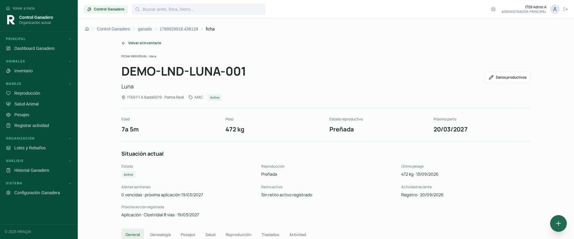Click 1789929918.438128 breadcrumb link

179,29
